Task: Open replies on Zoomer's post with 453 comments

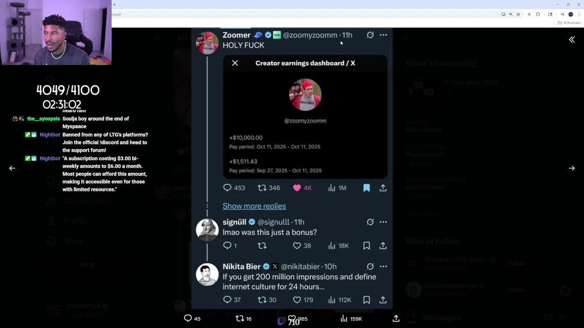Action: tap(227, 188)
